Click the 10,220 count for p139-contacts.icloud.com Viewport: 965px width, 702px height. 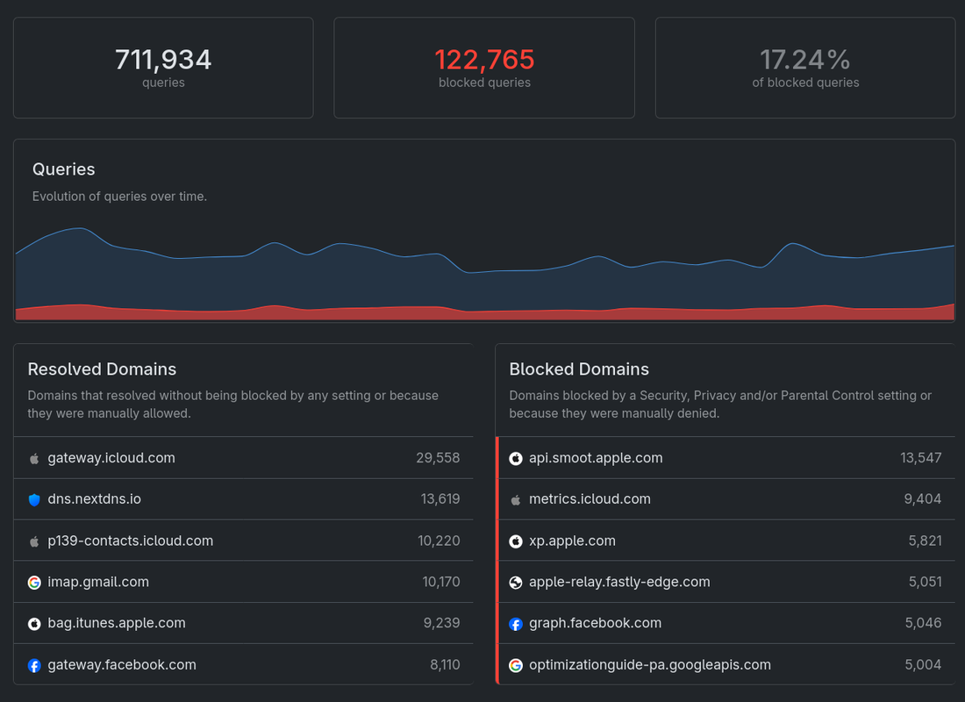439,541
